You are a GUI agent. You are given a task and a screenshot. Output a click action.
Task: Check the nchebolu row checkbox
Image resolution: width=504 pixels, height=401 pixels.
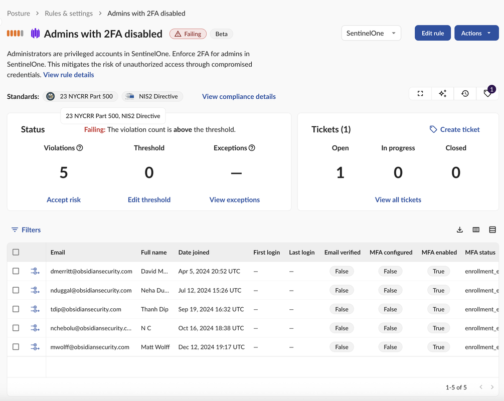16,328
